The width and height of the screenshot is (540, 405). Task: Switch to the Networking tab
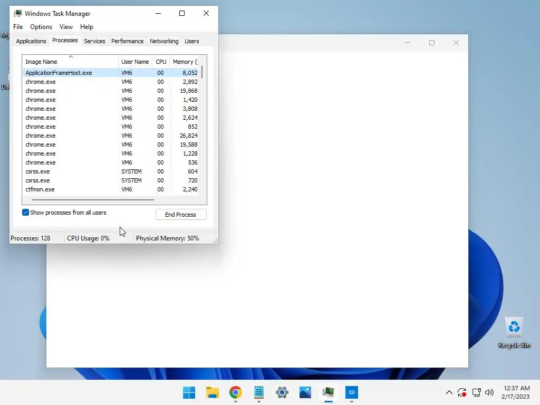point(164,41)
